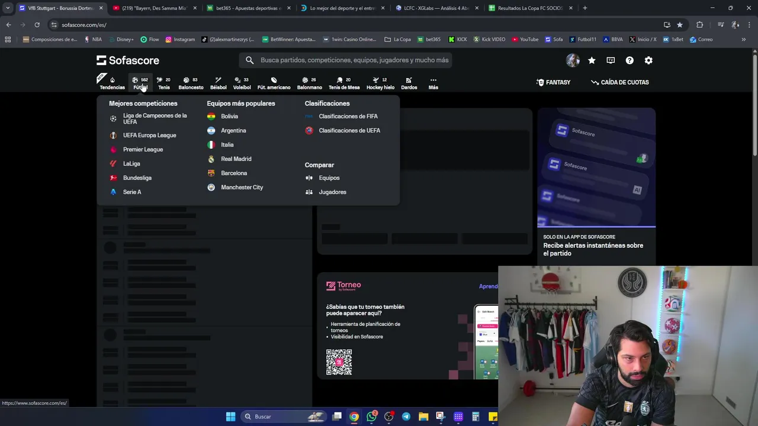The width and height of the screenshot is (758, 426).
Task: Open Chrome extensions puzzle icon
Action: pyautogui.click(x=700, y=25)
